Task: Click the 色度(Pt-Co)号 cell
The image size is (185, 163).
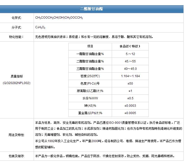Action: (x=90, y=84)
